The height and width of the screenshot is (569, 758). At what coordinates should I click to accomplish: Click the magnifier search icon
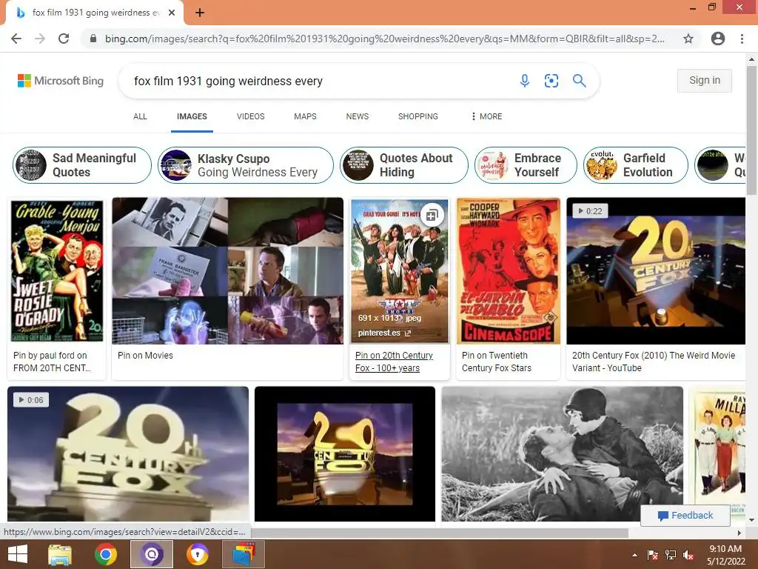pos(579,81)
